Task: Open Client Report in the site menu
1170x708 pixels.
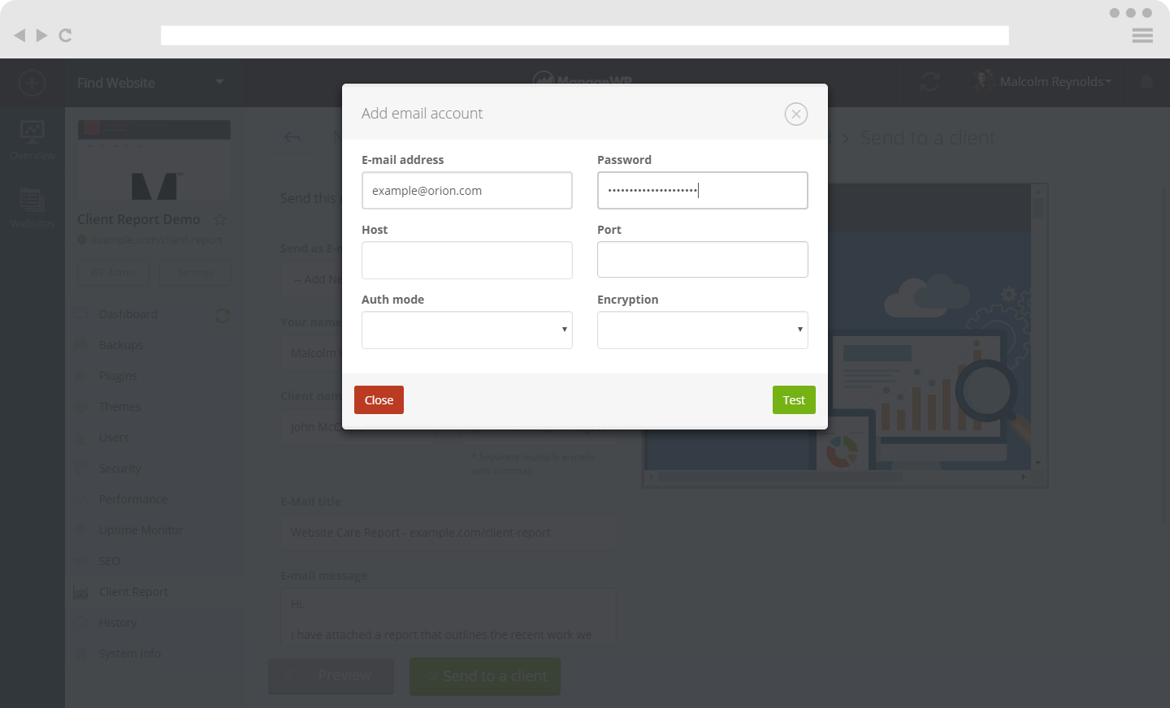Action: tap(133, 592)
